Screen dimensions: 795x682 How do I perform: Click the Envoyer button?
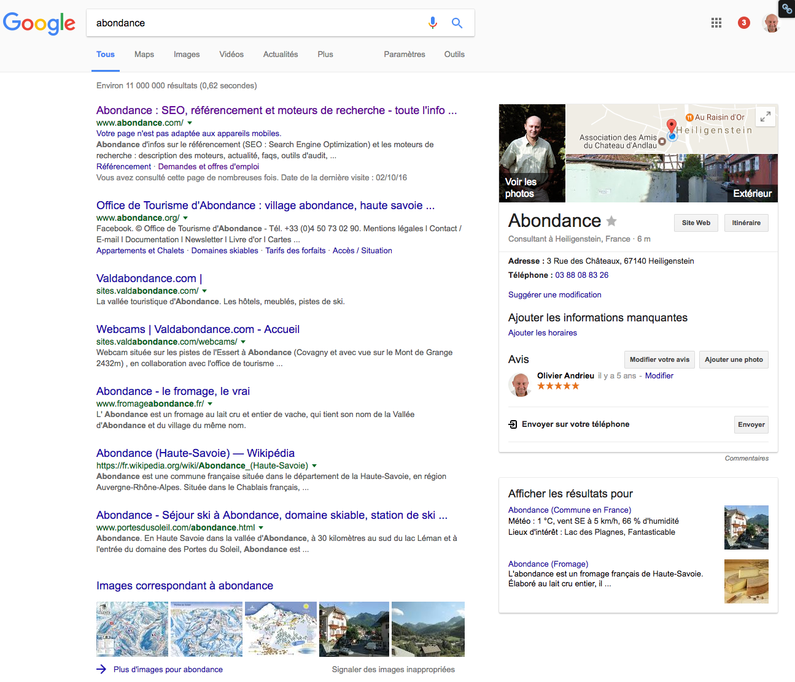(x=751, y=424)
